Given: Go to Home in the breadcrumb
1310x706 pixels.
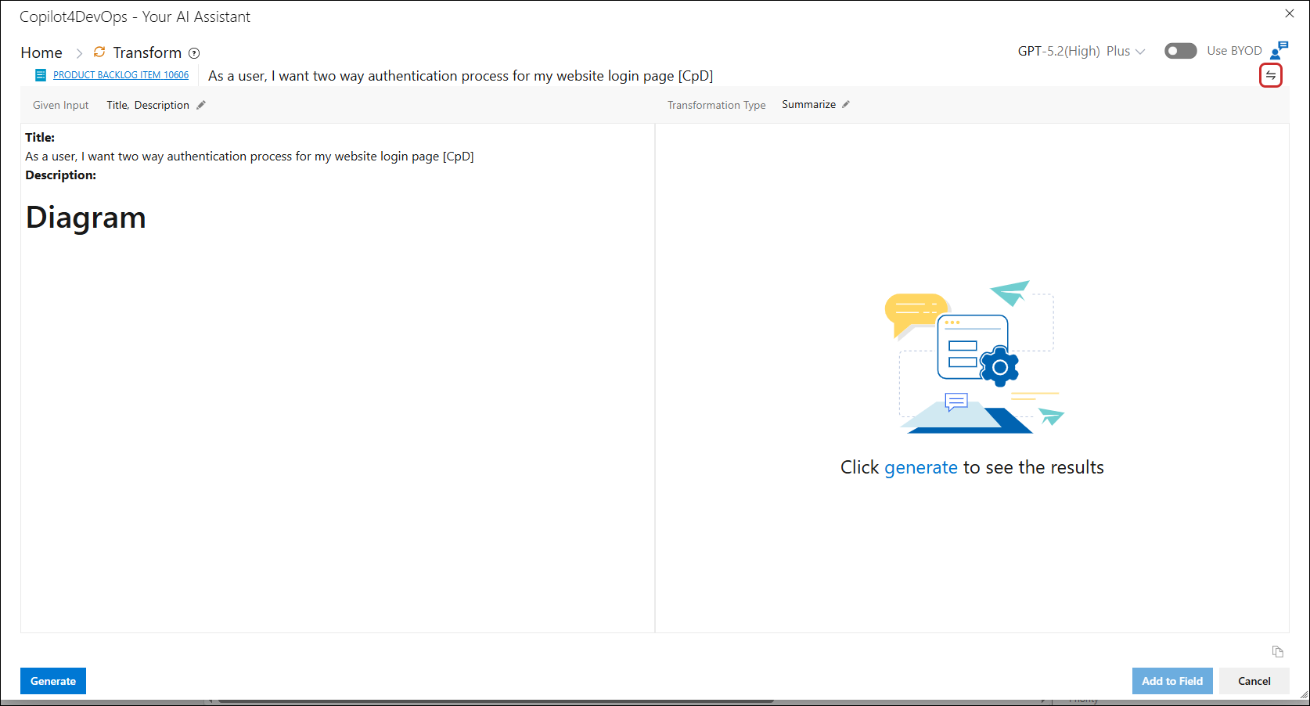Looking at the screenshot, I should 41,52.
